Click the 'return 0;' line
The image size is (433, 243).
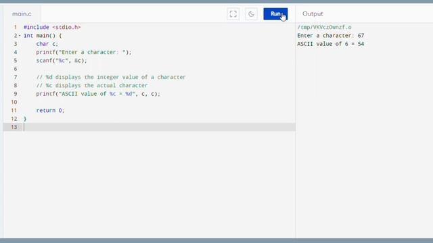50,110
